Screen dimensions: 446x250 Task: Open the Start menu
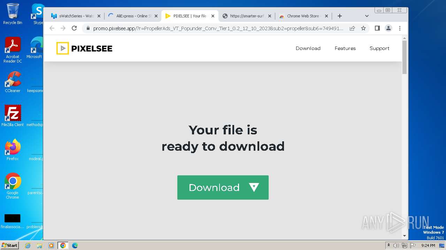pos(9,245)
